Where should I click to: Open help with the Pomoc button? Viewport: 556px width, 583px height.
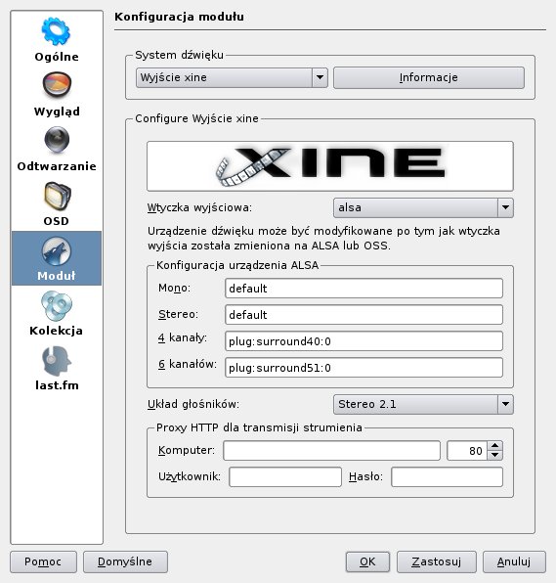[x=43, y=561]
